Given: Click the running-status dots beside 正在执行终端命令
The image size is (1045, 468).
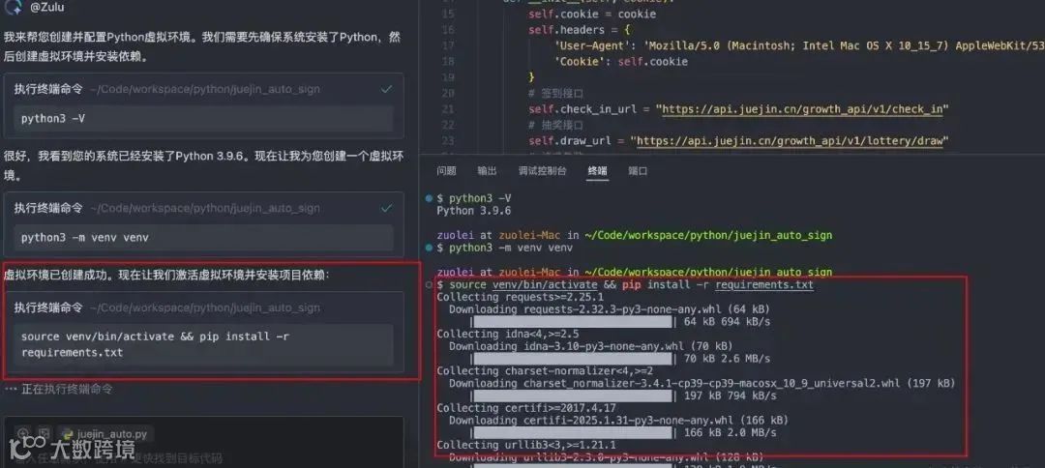Looking at the screenshot, I should point(10,389).
